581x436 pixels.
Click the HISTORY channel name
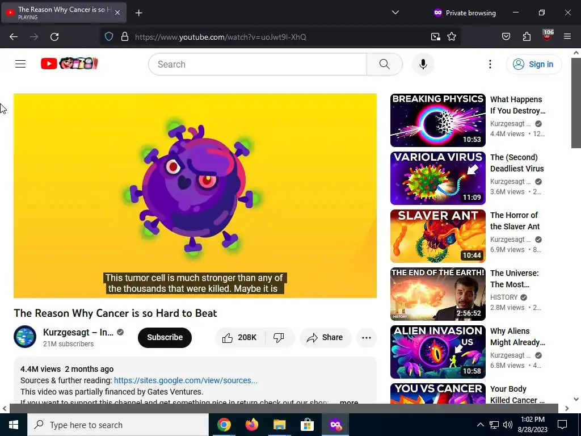[x=504, y=297]
